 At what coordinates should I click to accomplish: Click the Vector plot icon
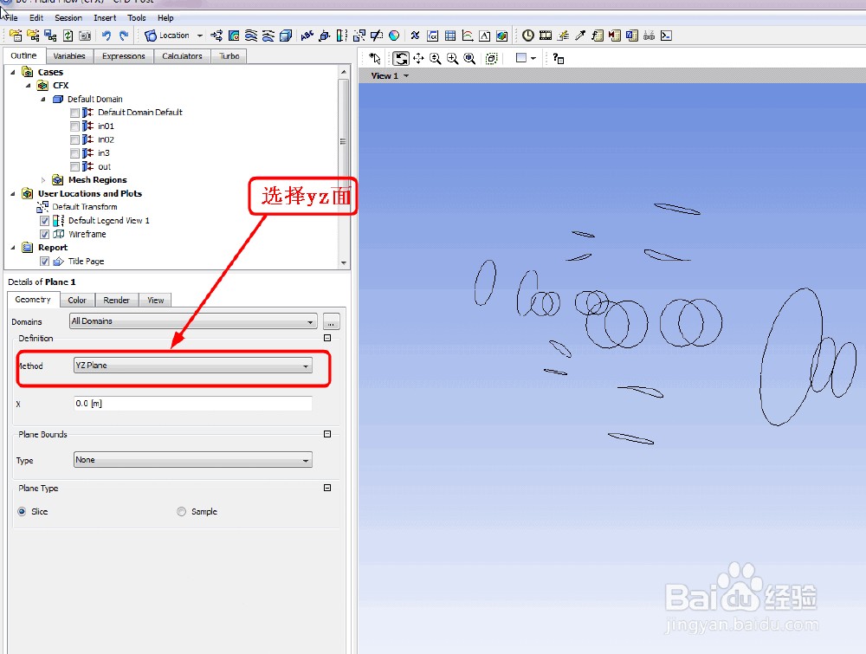[216, 36]
